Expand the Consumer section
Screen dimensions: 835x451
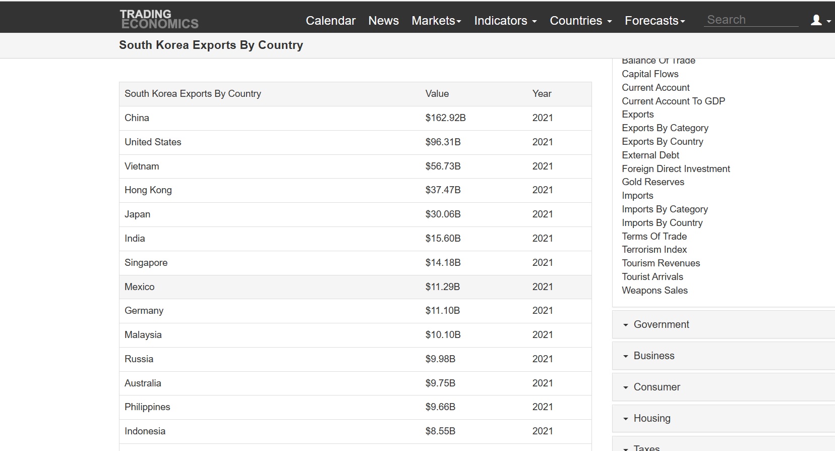(x=723, y=387)
